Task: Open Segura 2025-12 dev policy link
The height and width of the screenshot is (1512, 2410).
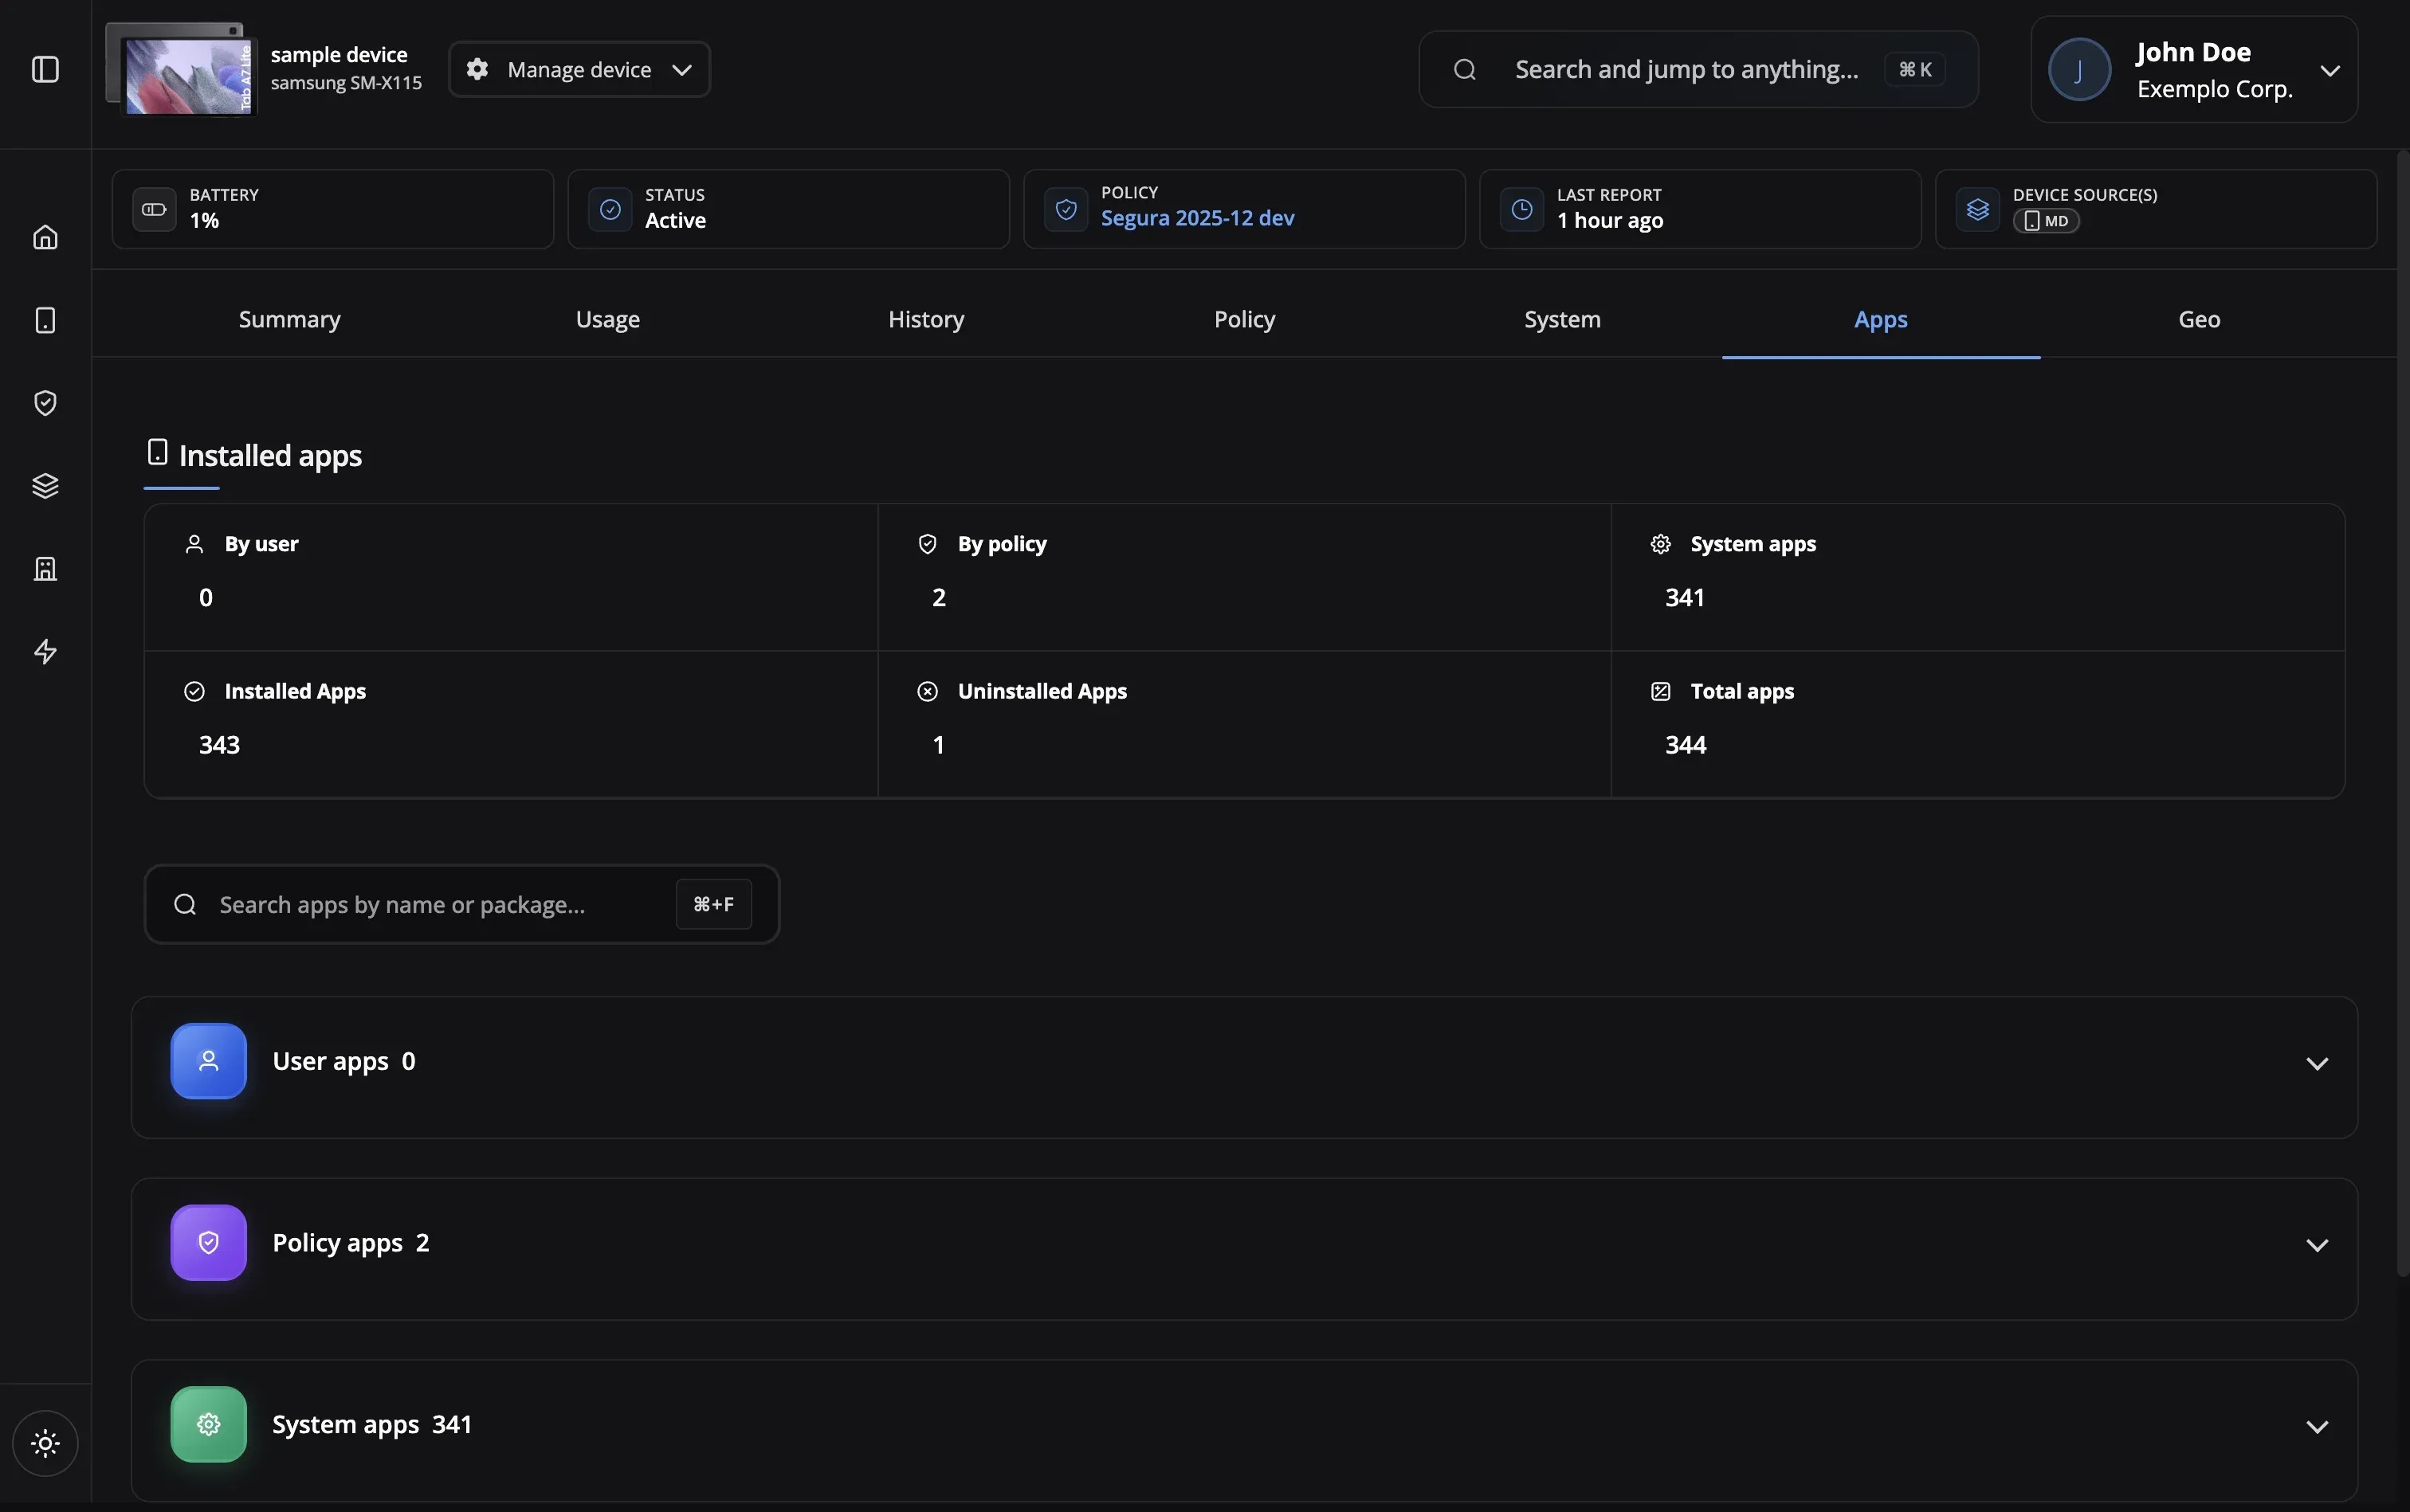Action: [1198, 218]
